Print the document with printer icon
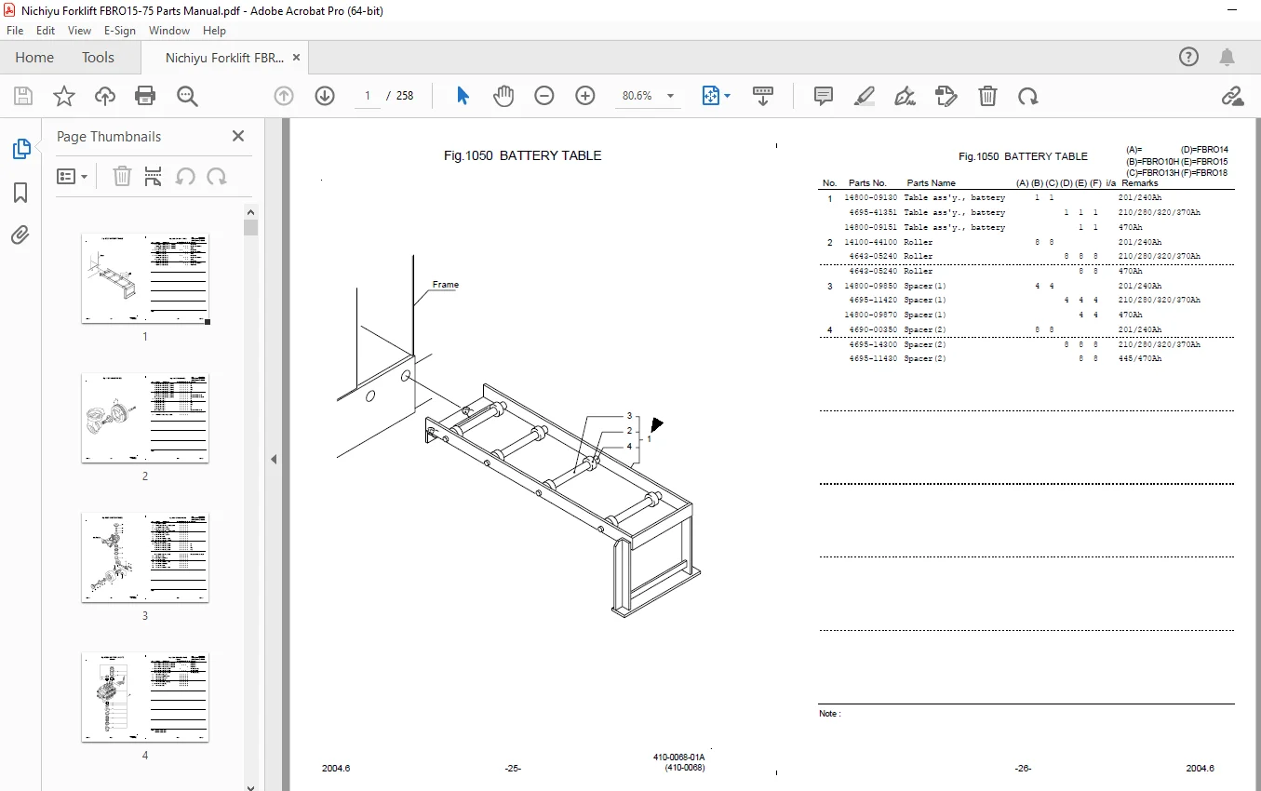The width and height of the screenshot is (1261, 791). point(145,96)
